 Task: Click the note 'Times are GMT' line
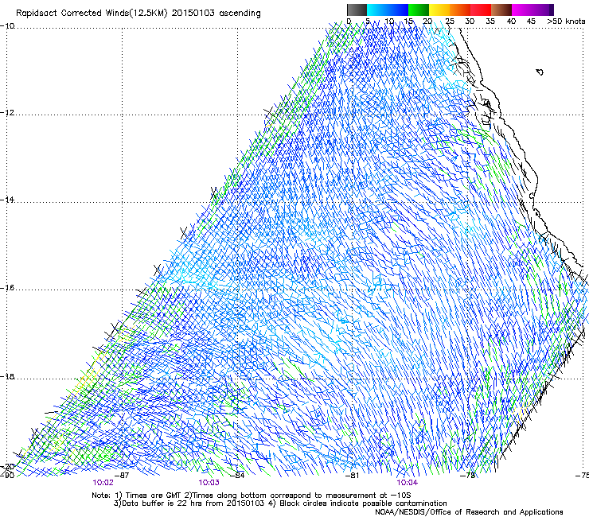[252, 496]
